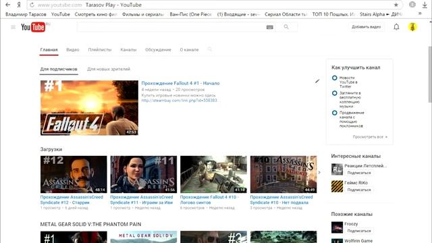Switch to the Видео tab
This screenshot has height=243, width=432.
(73, 49)
